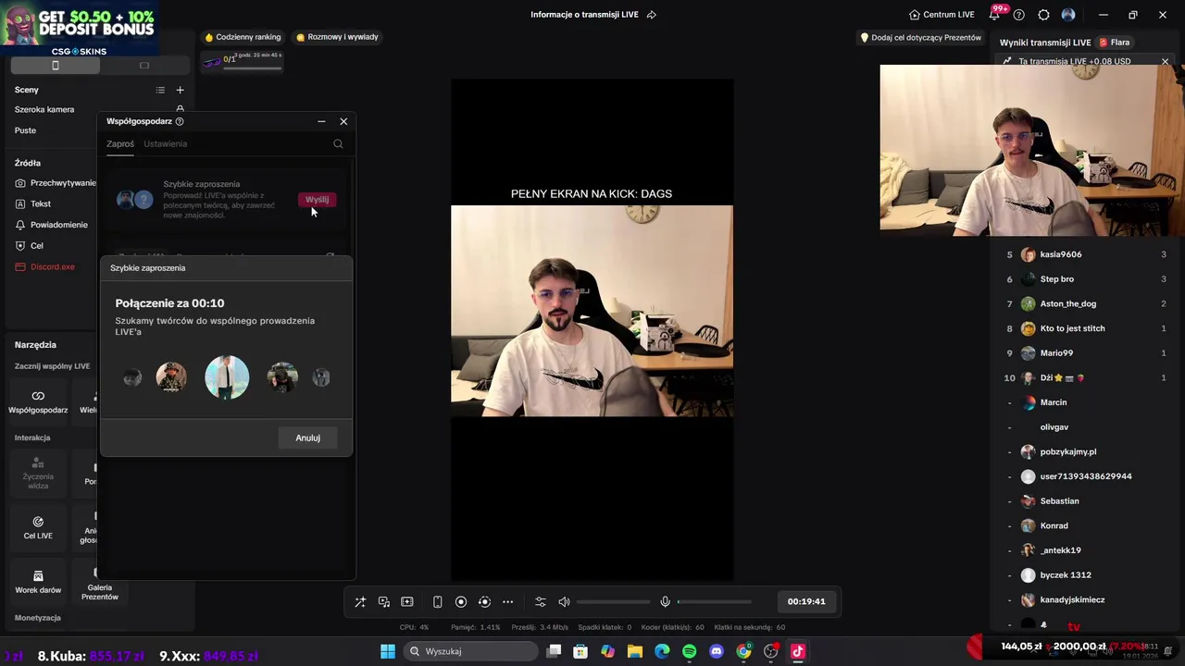Viewport: 1185px width, 666px height.
Task: Click the taskbar Wyszukaj search box
Action: pos(469,651)
